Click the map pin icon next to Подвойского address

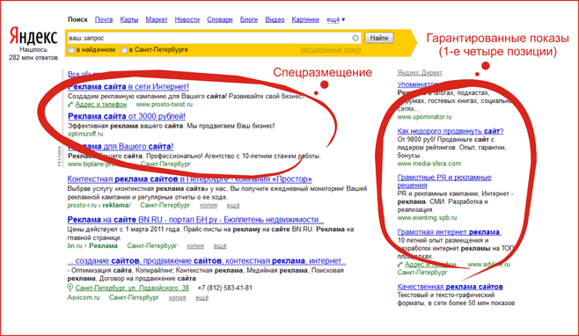pyautogui.click(x=70, y=288)
